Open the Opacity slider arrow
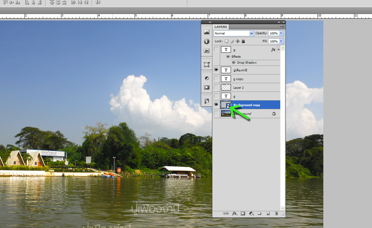This screenshot has height=228, width=372. point(281,33)
